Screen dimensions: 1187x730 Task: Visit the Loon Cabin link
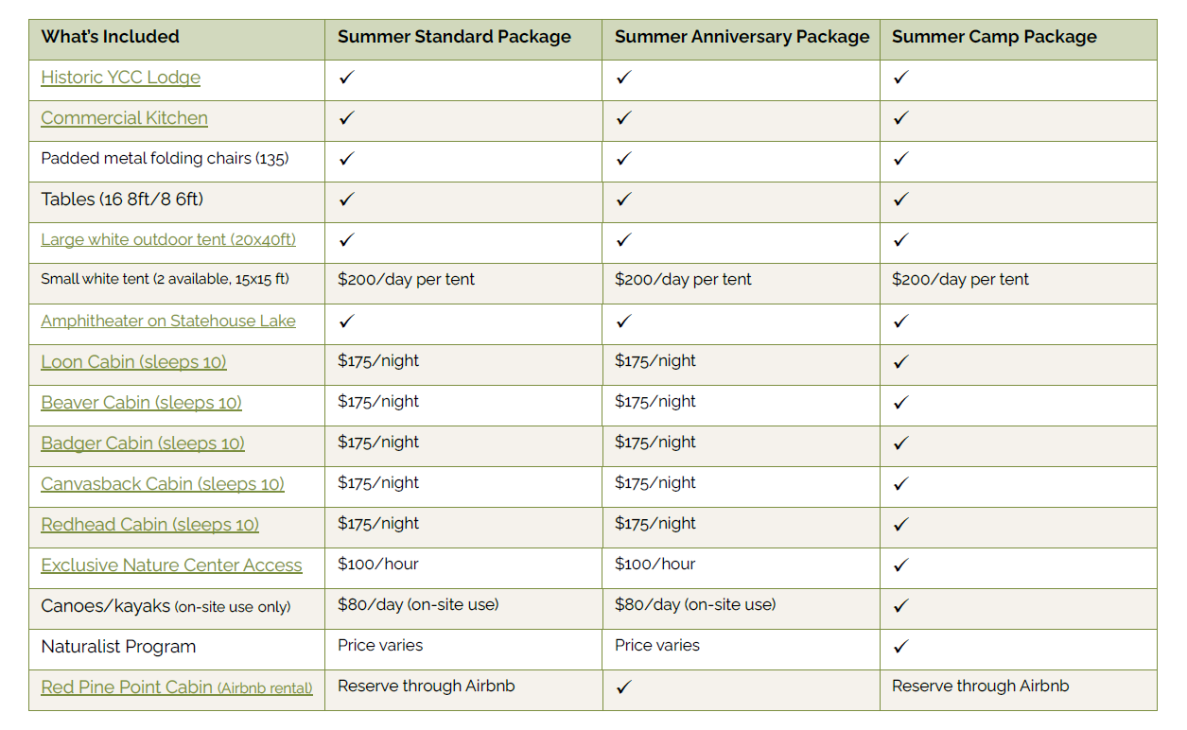(133, 362)
